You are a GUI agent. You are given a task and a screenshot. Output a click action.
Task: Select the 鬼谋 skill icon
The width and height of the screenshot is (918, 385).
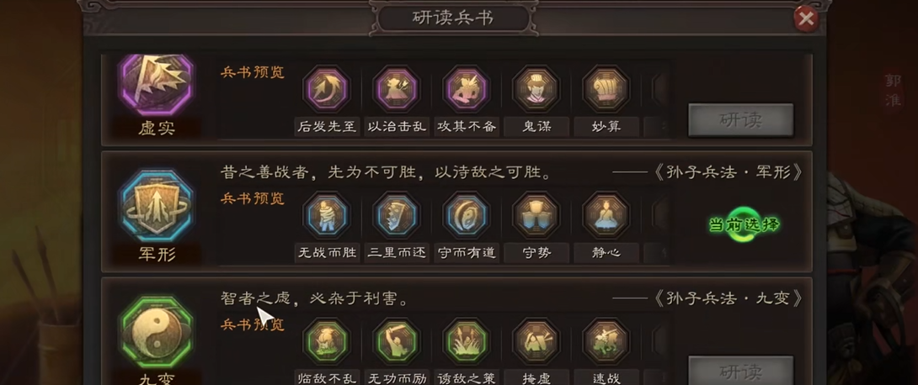coord(536,89)
